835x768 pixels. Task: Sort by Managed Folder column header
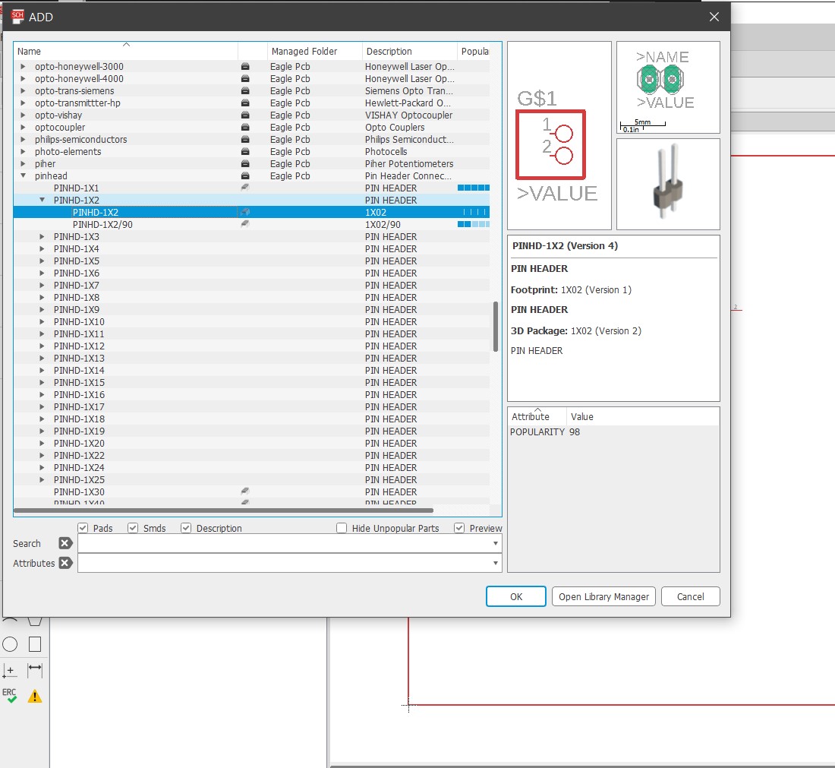tap(314, 52)
